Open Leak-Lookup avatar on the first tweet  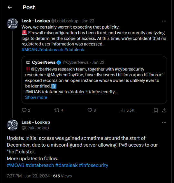coord(12,24)
